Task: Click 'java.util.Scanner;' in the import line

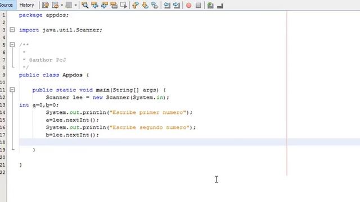Action: 73,30
